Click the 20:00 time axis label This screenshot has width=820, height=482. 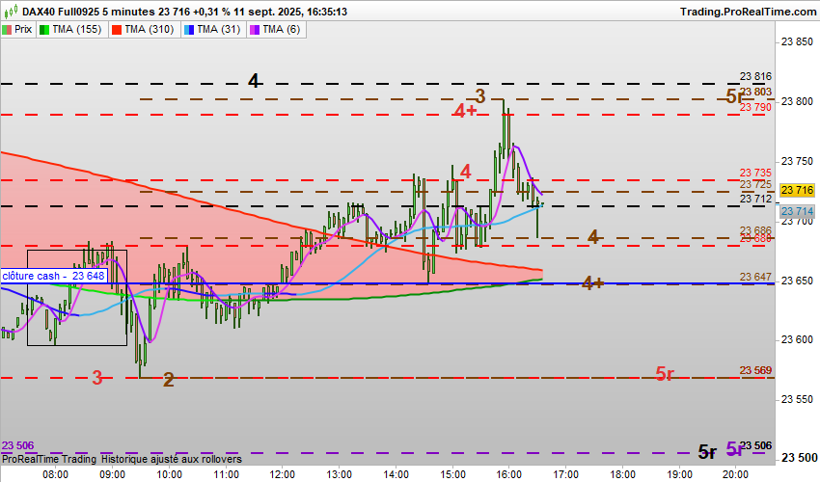click(x=735, y=474)
